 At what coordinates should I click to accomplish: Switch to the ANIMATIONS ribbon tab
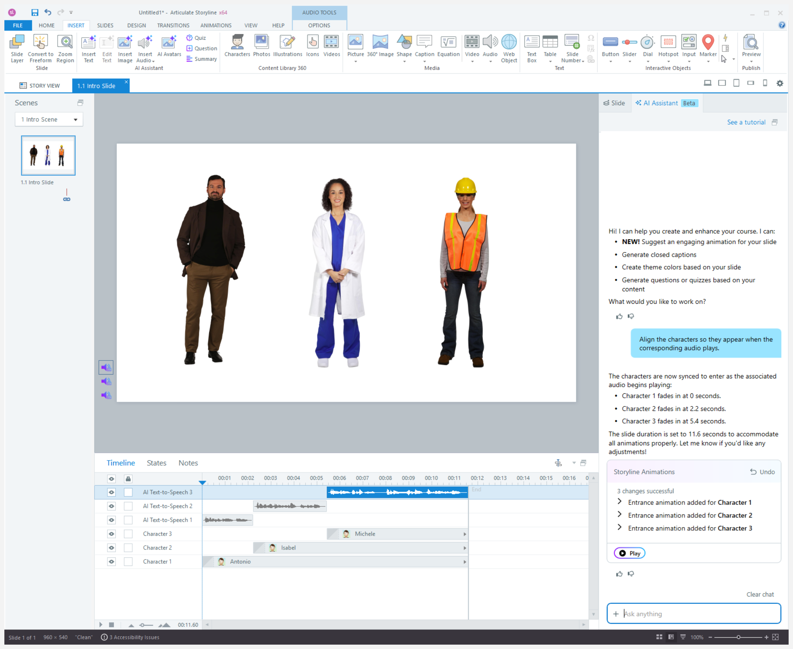[216, 25]
